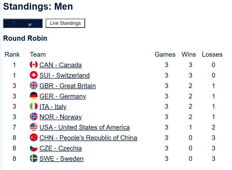Click the Italy flag icon

pyautogui.click(x=34, y=107)
